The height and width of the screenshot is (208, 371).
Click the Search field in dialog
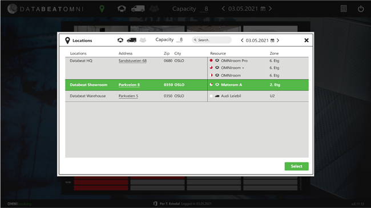[x=212, y=40]
